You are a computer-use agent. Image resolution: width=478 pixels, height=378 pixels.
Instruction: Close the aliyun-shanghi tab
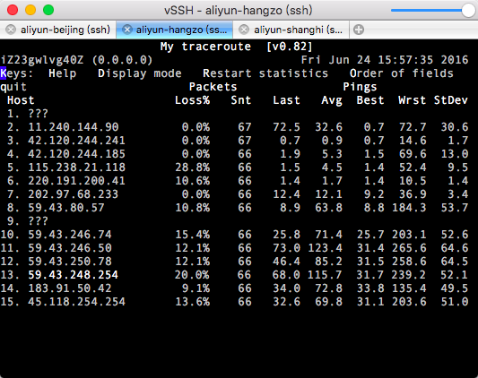[x=244, y=30]
